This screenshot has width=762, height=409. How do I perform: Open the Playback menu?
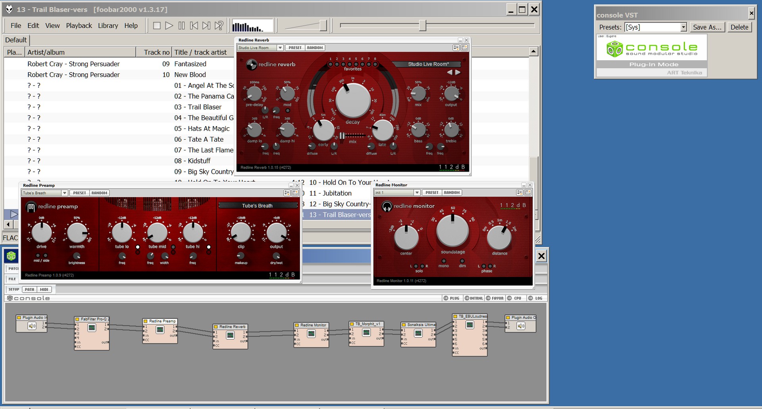[x=79, y=26]
